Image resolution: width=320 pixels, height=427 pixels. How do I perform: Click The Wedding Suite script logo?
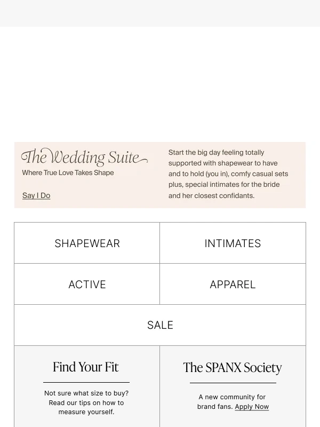click(84, 157)
